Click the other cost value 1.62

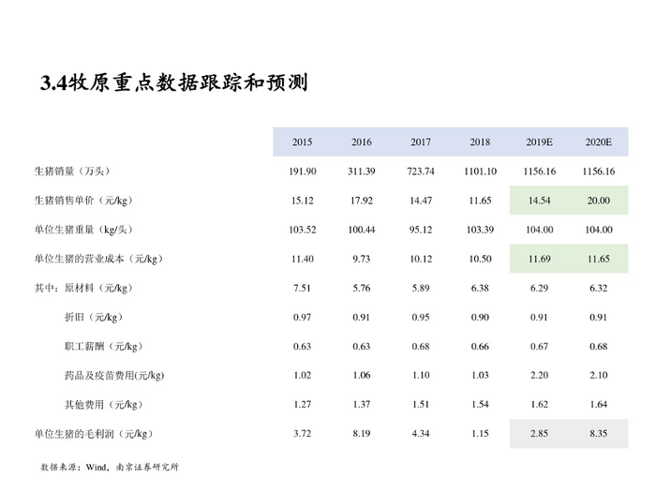coord(539,405)
